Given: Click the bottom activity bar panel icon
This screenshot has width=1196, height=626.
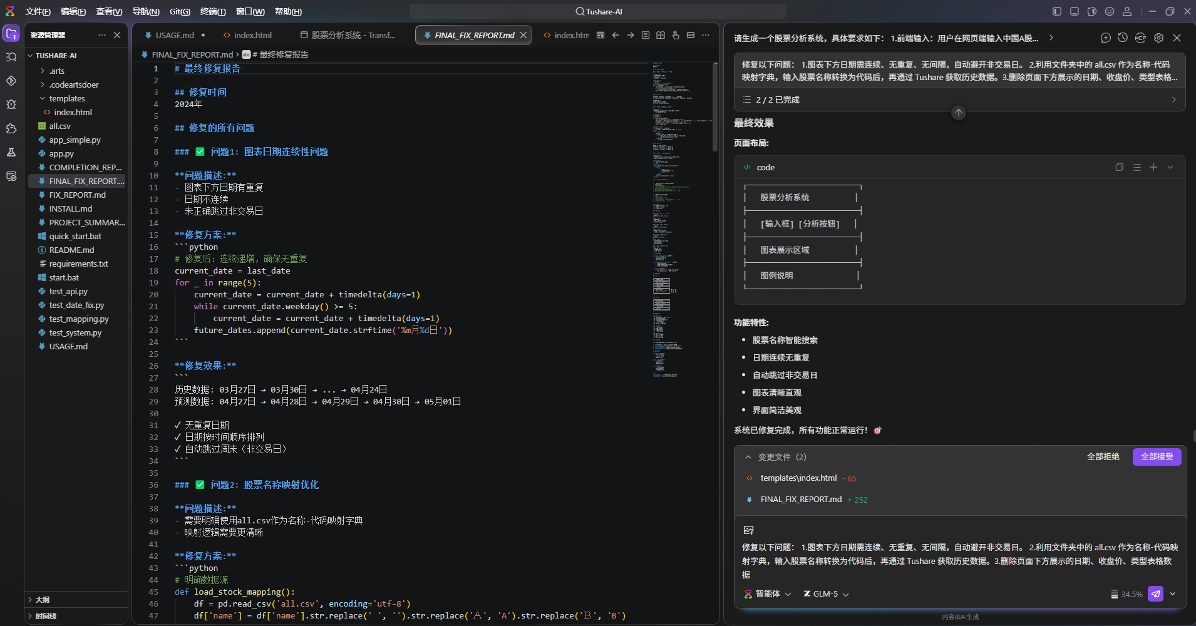Looking at the screenshot, I should point(11,176).
